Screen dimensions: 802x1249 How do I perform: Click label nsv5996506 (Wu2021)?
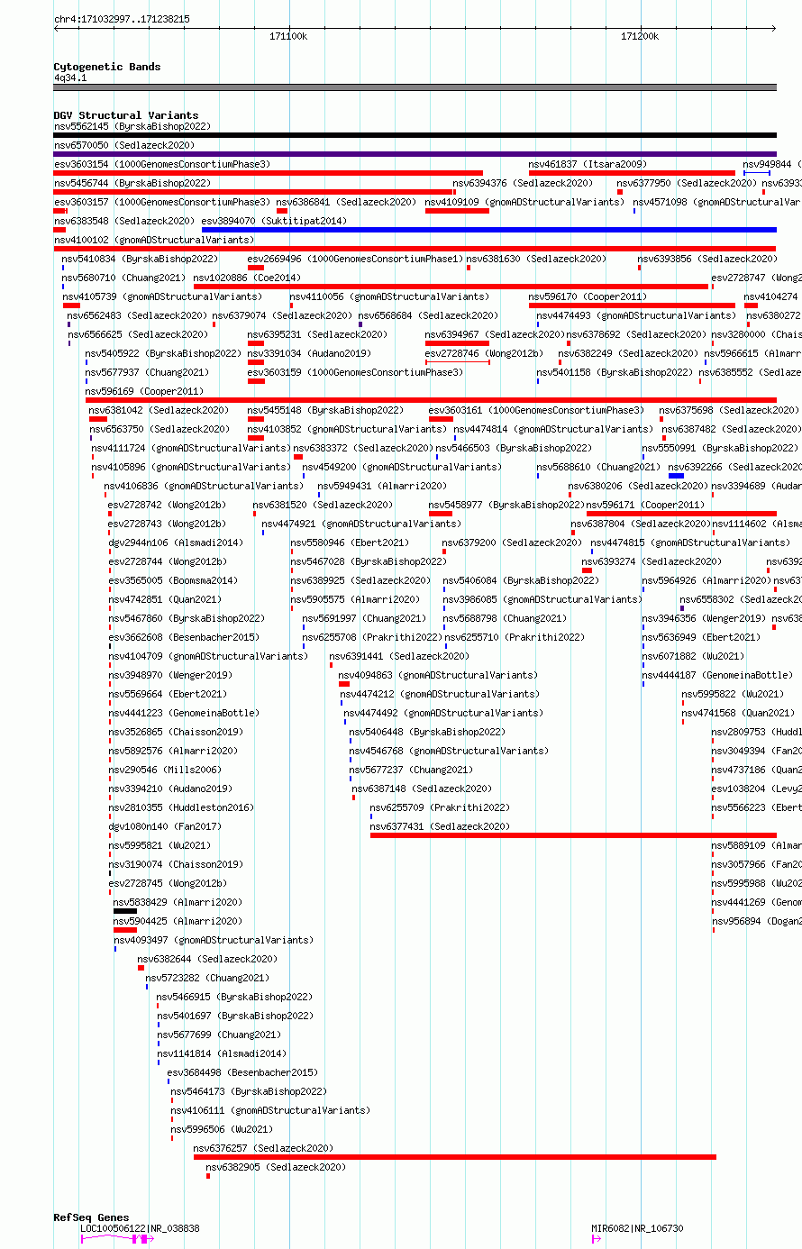pyautogui.click(x=223, y=1129)
